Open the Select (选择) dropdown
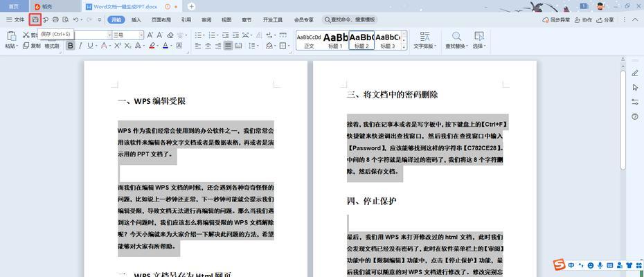Viewport: 644px width, 277px height. pos(478,46)
